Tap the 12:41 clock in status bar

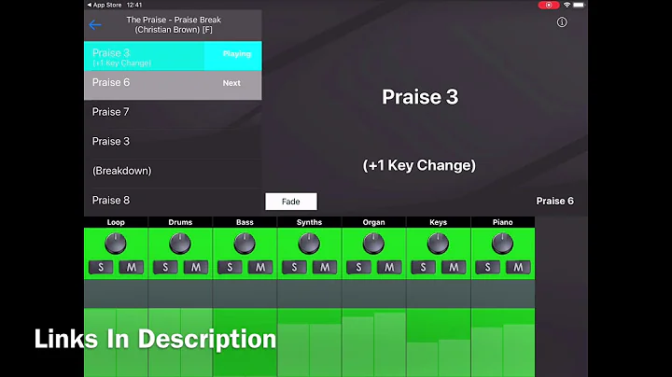point(134,6)
